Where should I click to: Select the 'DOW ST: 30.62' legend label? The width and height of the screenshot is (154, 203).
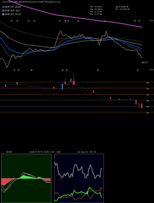(x=13, y=7)
